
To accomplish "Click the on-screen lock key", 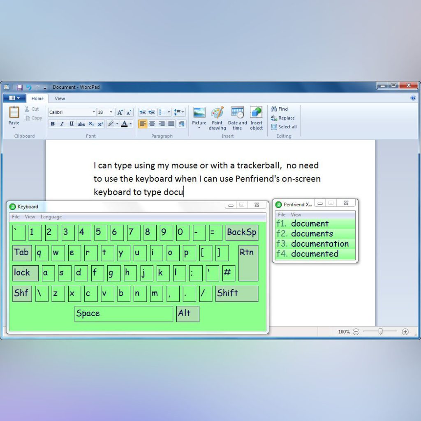I will click(25, 273).
